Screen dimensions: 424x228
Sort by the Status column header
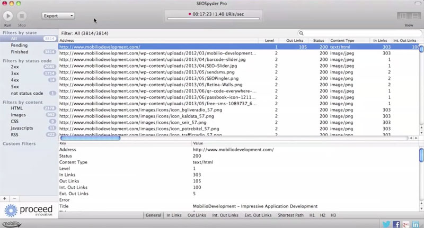click(319, 41)
